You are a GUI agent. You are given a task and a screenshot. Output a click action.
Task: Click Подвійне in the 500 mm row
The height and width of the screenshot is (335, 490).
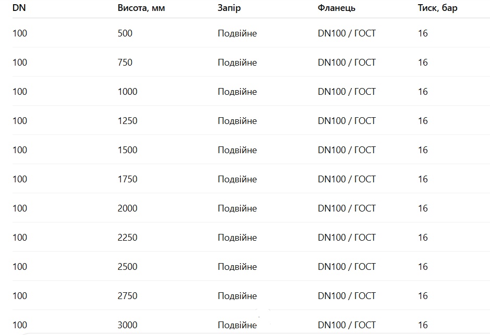(237, 33)
